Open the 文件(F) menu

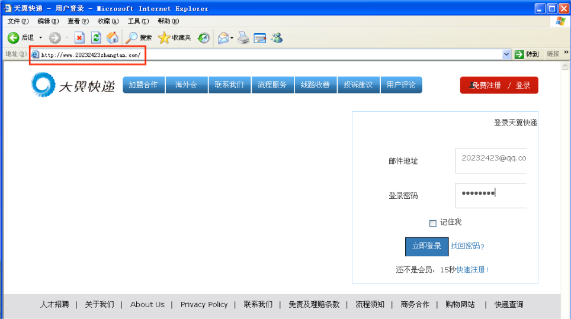point(18,21)
